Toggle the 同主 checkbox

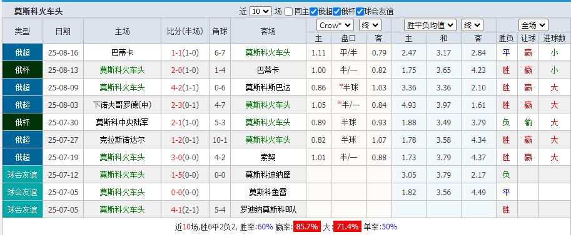[x=288, y=12]
